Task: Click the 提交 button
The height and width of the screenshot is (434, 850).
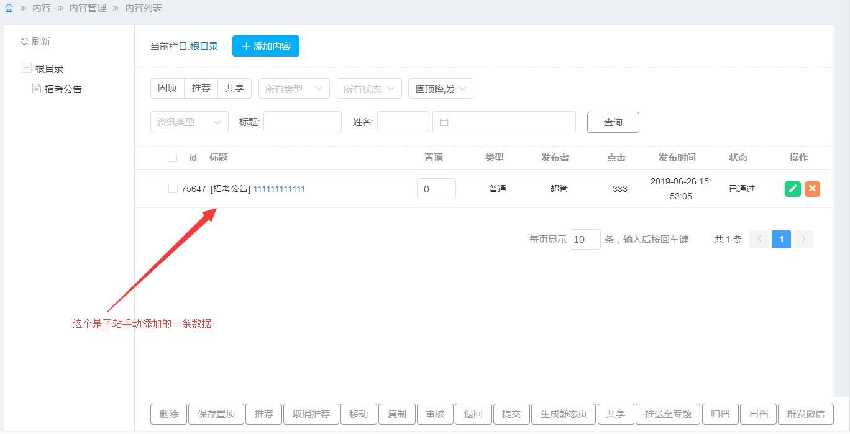Action: tap(511, 414)
